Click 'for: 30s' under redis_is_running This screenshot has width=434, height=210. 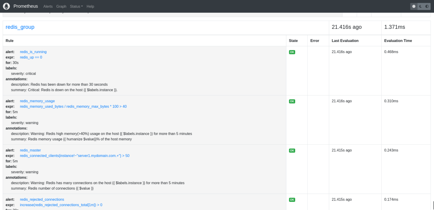(x=12, y=63)
